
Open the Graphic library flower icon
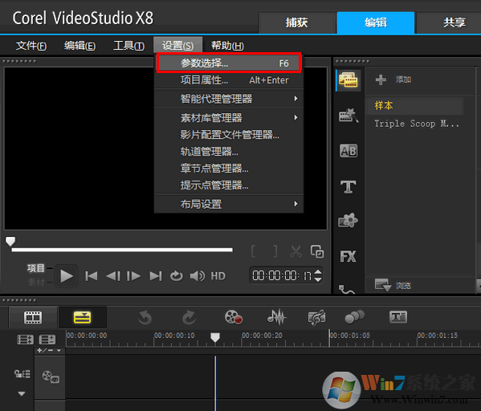[x=349, y=220]
